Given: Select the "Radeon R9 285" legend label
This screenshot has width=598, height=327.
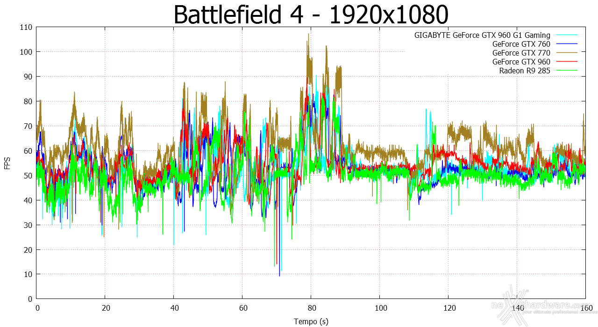Looking at the screenshot, I should (x=525, y=71).
